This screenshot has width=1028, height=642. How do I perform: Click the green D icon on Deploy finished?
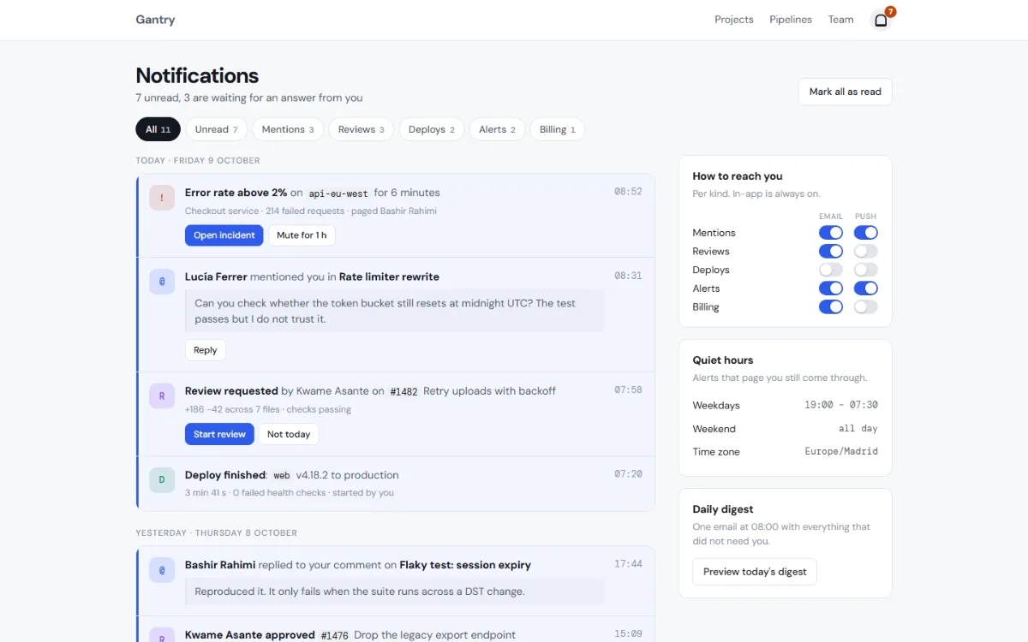(x=162, y=480)
